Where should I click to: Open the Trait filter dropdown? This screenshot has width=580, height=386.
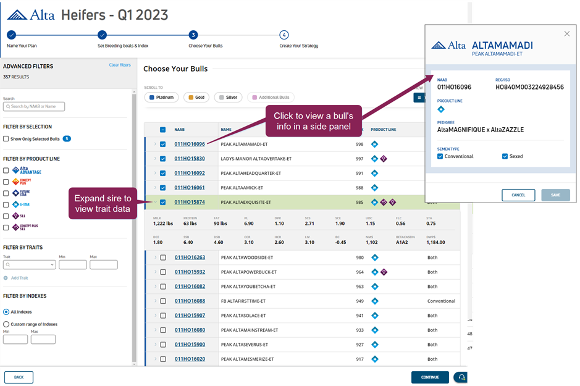(x=30, y=265)
